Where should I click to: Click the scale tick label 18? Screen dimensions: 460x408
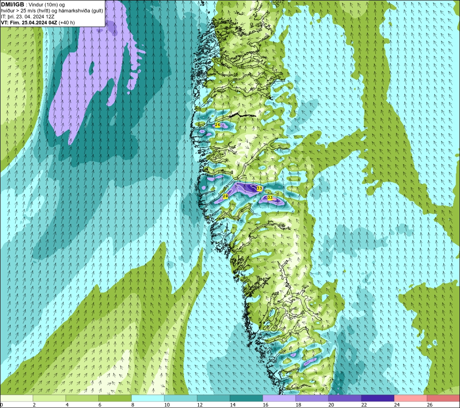pos(299,405)
